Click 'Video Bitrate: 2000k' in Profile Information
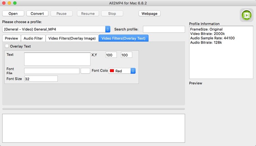This screenshot has width=256, height=146. (x=207, y=34)
